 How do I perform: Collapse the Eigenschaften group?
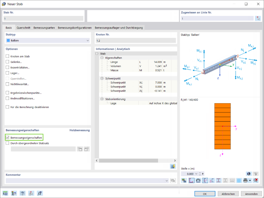coord(102,58)
